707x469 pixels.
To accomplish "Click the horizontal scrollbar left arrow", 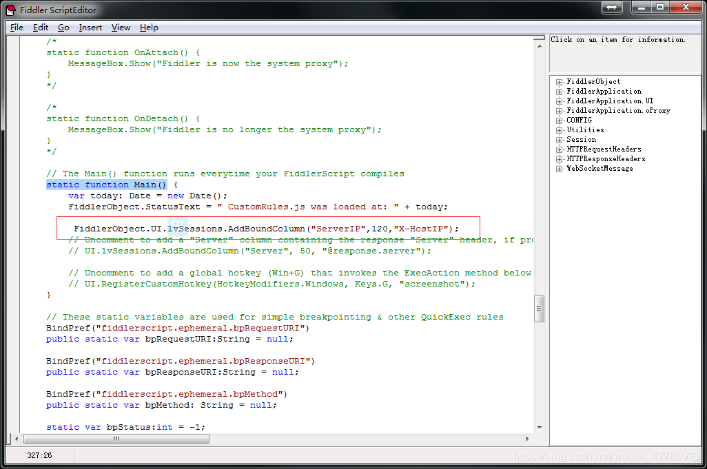I will tap(17, 439).
